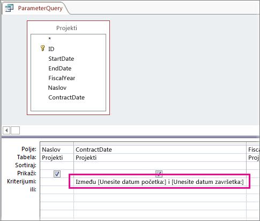Screen dimensions: 260x221
Task: Select the EndDate field
Action: coord(60,68)
